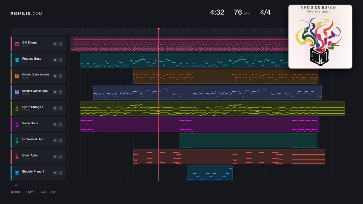Select the Voice Oohs track name
Viewport: 363px width, 204px height.
(x=30, y=123)
